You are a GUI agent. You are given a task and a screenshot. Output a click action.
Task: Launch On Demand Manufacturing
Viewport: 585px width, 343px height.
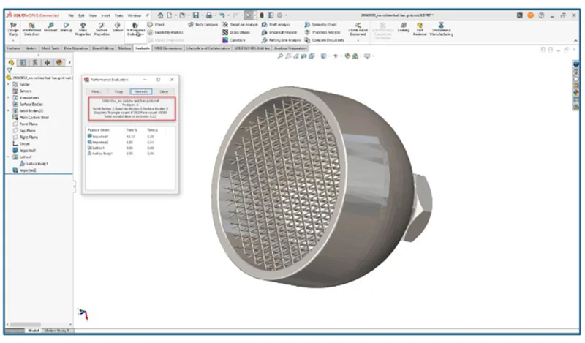coord(442,28)
